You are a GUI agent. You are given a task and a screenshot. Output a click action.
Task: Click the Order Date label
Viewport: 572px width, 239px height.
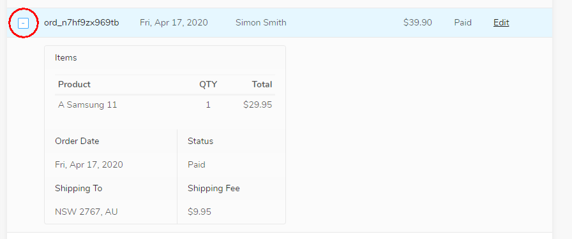[77, 141]
